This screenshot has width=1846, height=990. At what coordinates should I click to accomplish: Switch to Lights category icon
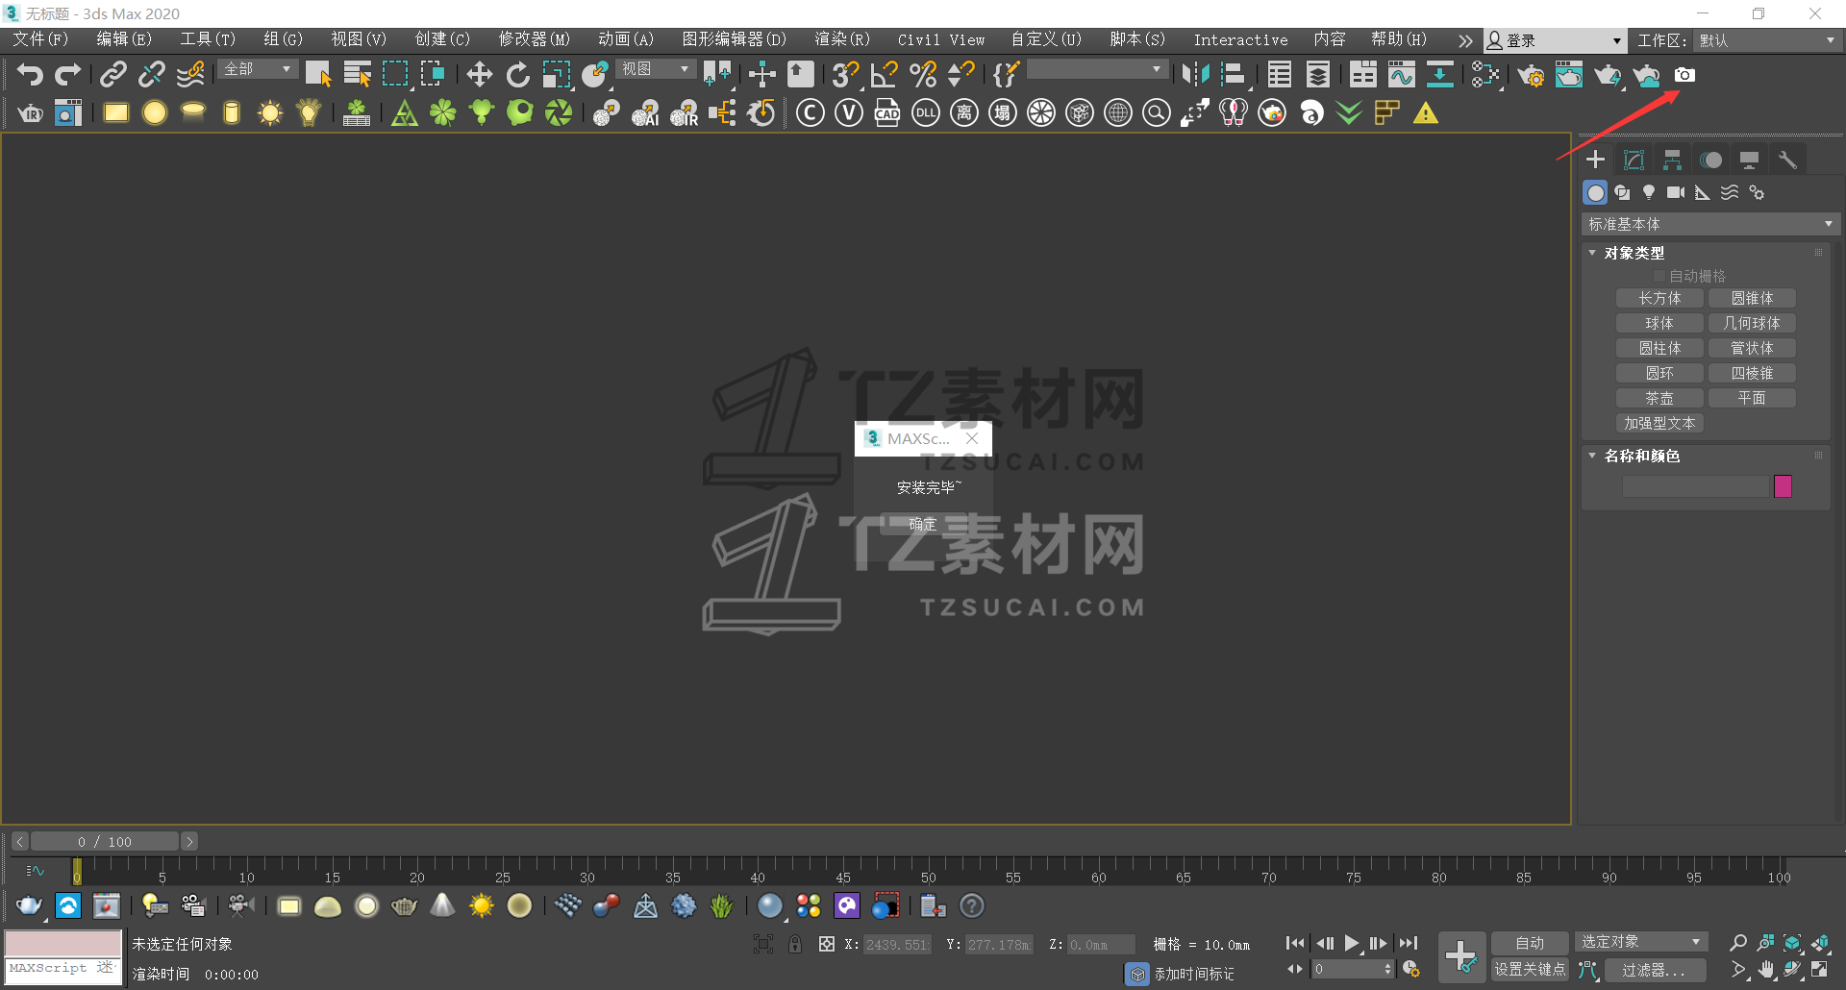coord(1649,192)
